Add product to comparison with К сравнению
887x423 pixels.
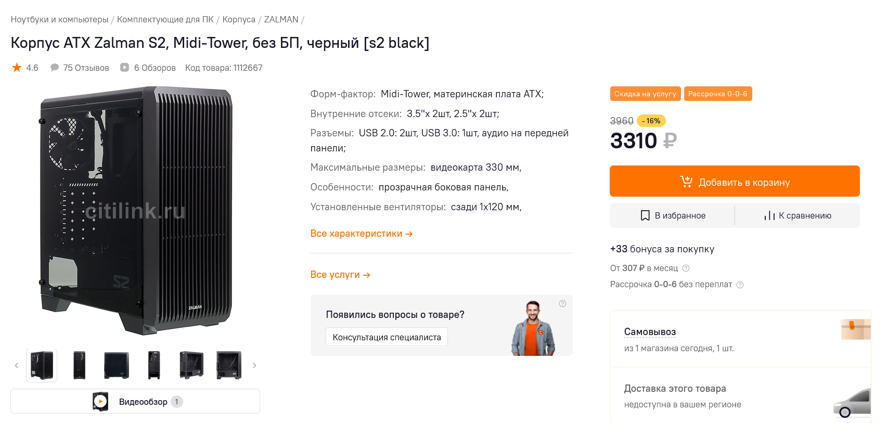pyautogui.click(x=798, y=215)
